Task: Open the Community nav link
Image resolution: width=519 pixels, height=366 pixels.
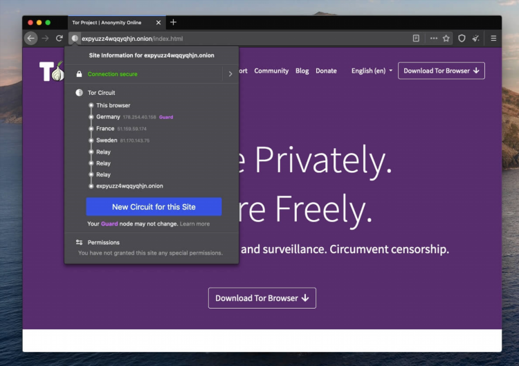Action: 271,71
